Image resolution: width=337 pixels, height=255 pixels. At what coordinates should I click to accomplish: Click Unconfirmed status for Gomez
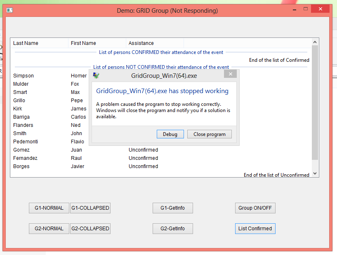click(x=144, y=150)
